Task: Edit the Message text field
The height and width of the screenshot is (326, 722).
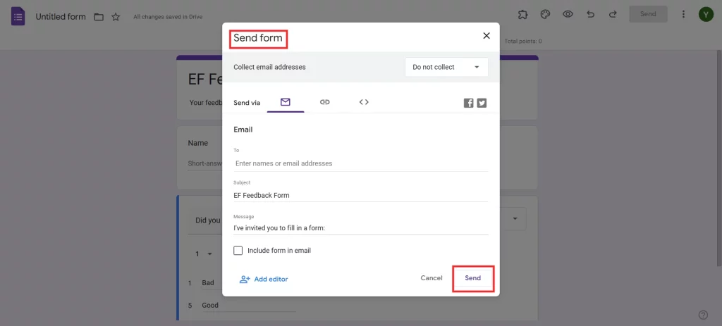Action: click(x=360, y=227)
